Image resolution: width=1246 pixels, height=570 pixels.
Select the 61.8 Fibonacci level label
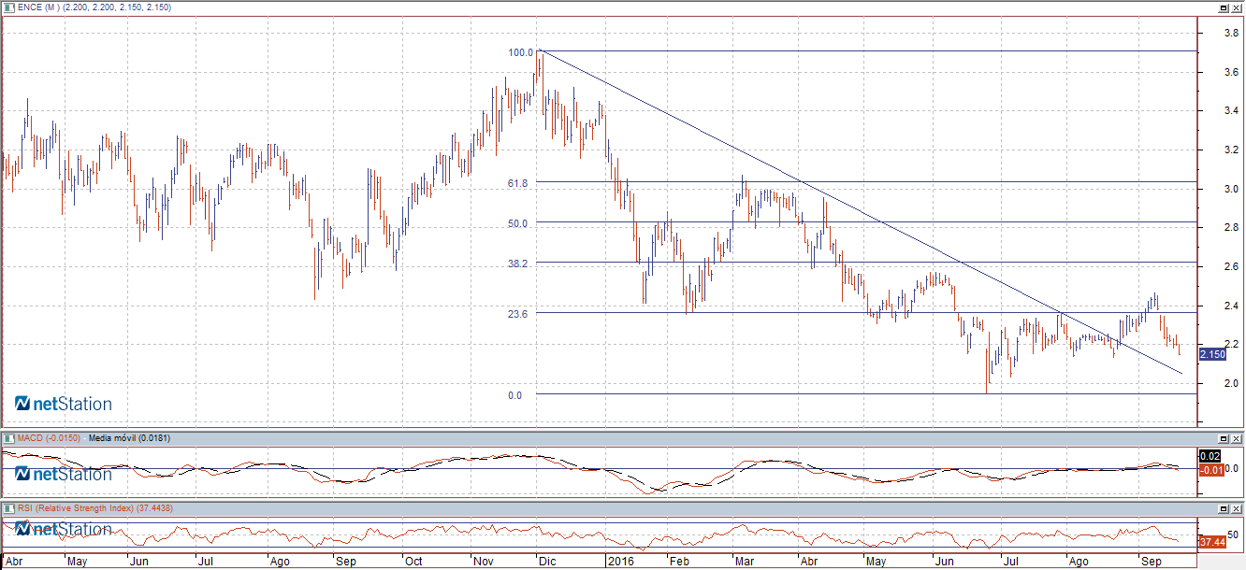[x=517, y=184]
